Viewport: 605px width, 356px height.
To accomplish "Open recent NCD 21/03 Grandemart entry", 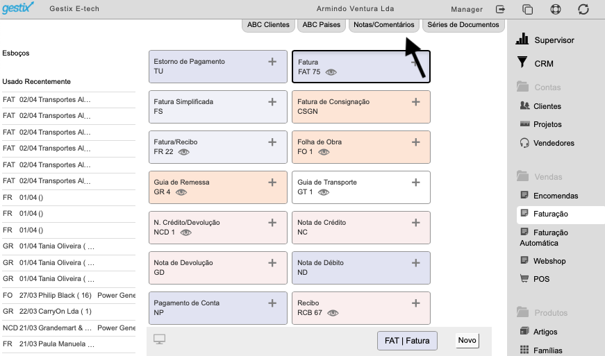I will click(x=69, y=328).
